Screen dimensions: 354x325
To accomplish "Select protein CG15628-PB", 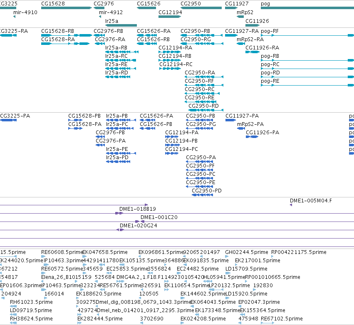I will point(84,116).
